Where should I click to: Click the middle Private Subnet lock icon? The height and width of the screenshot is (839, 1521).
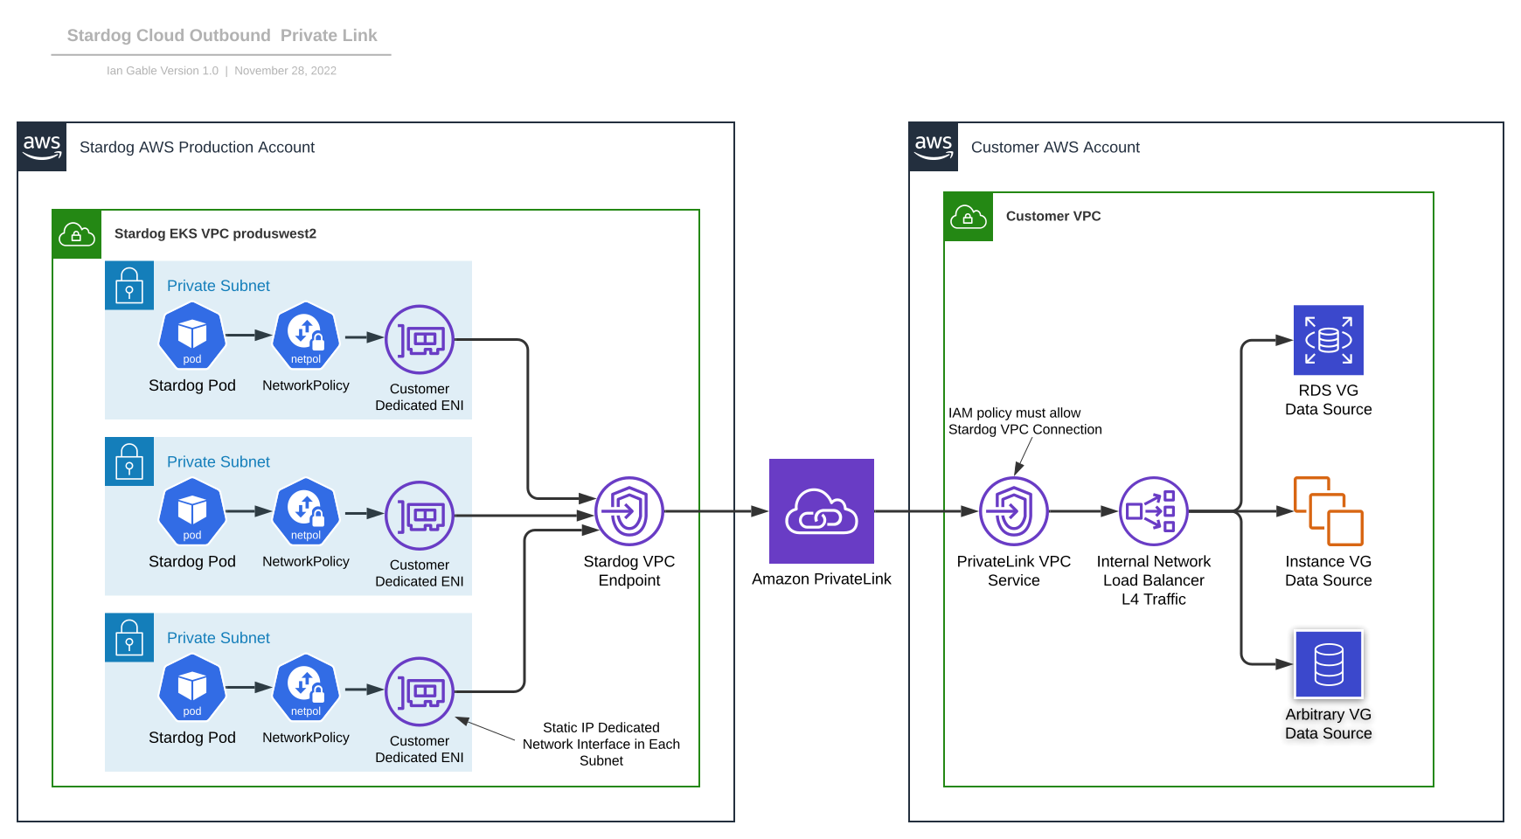pyautogui.click(x=129, y=461)
